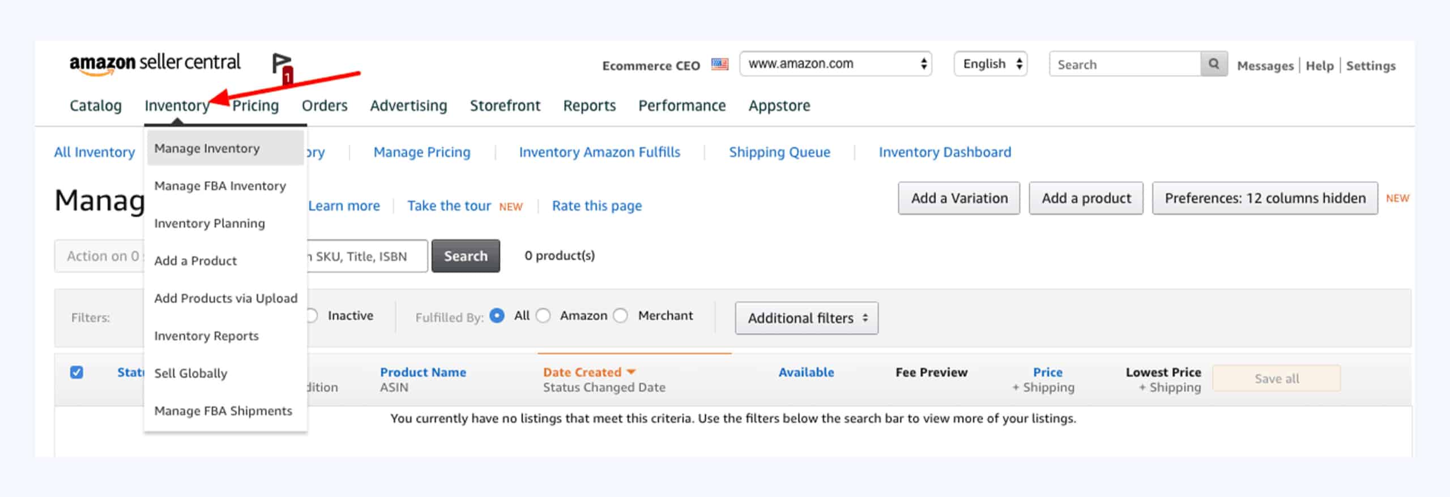
Task: Click the Add a product button
Action: pos(1086,198)
